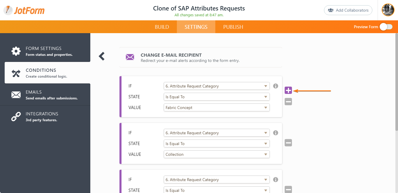Collapse the panel with the back chevron
Screen dimensions: 398x193
click(101, 56)
